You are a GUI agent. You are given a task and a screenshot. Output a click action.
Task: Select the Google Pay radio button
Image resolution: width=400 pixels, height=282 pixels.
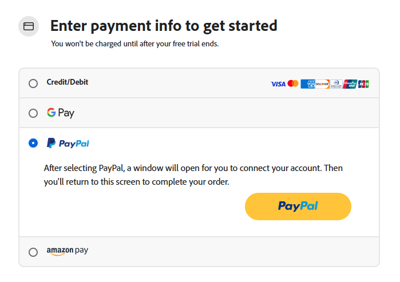coord(33,113)
